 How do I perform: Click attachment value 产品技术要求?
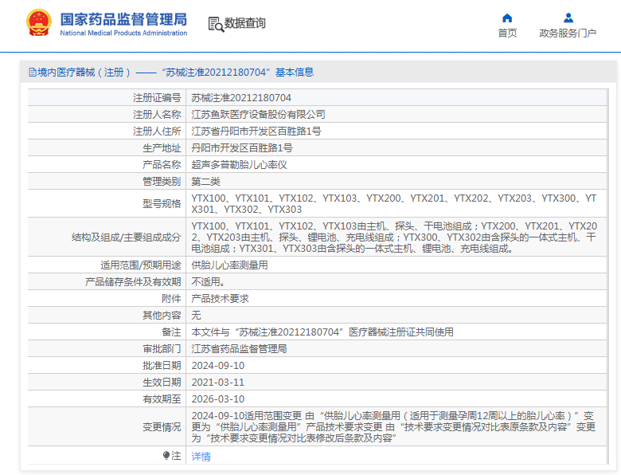point(220,298)
